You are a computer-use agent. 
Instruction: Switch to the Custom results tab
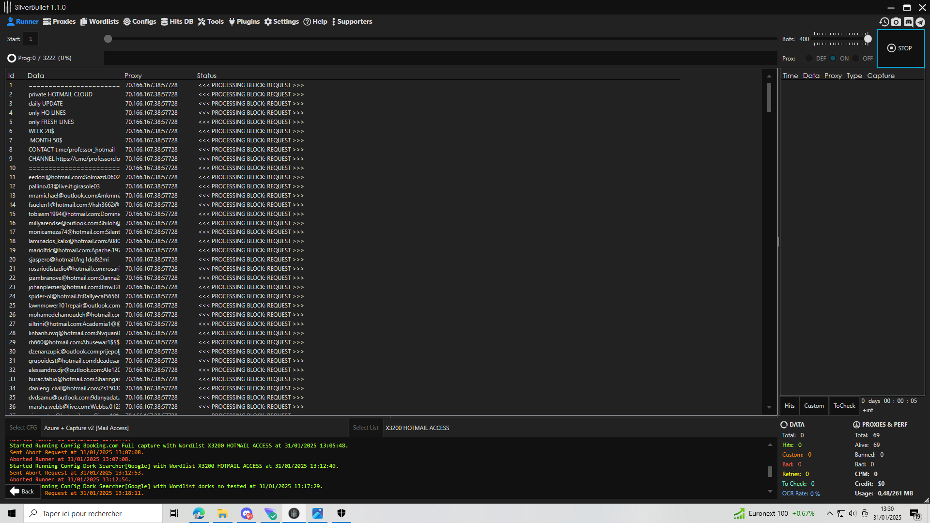click(x=814, y=406)
